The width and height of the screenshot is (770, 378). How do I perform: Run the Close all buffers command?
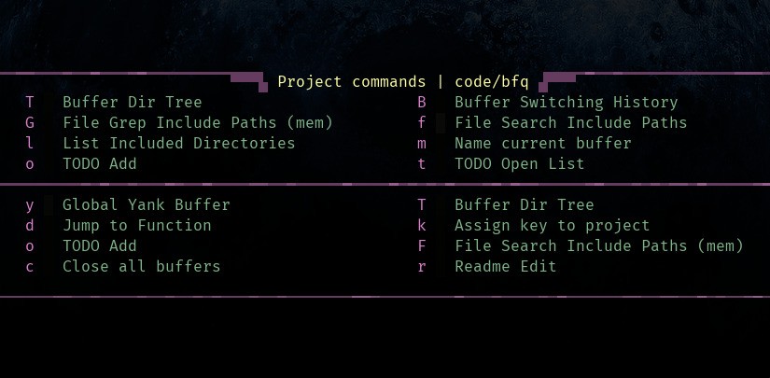142,267
